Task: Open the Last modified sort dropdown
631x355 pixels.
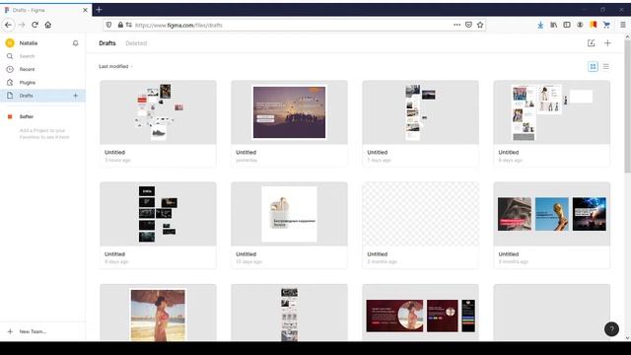Action: (x=115, y=66)
